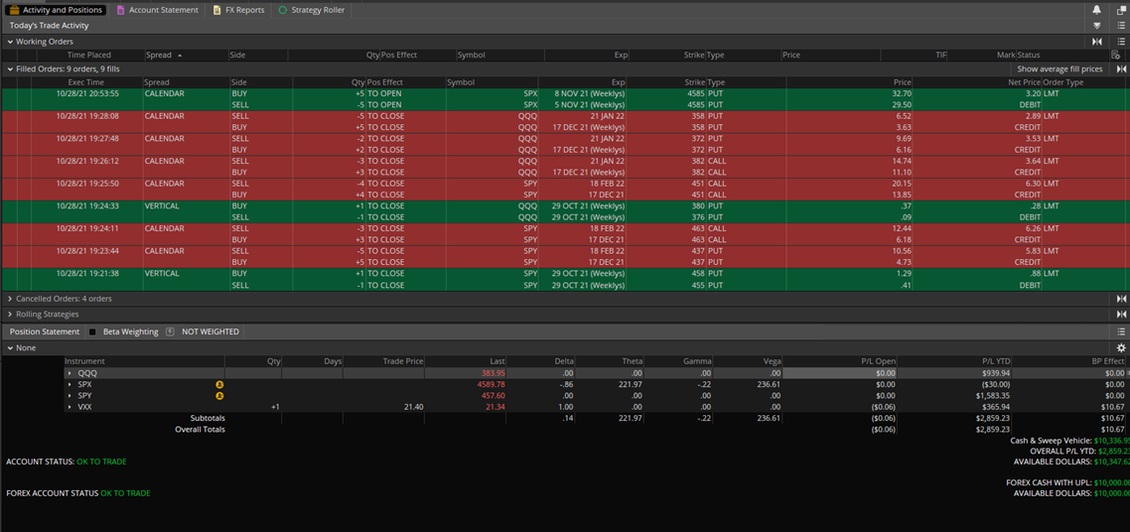Click the column settings icon beside Status

[x=1115, y=56]
